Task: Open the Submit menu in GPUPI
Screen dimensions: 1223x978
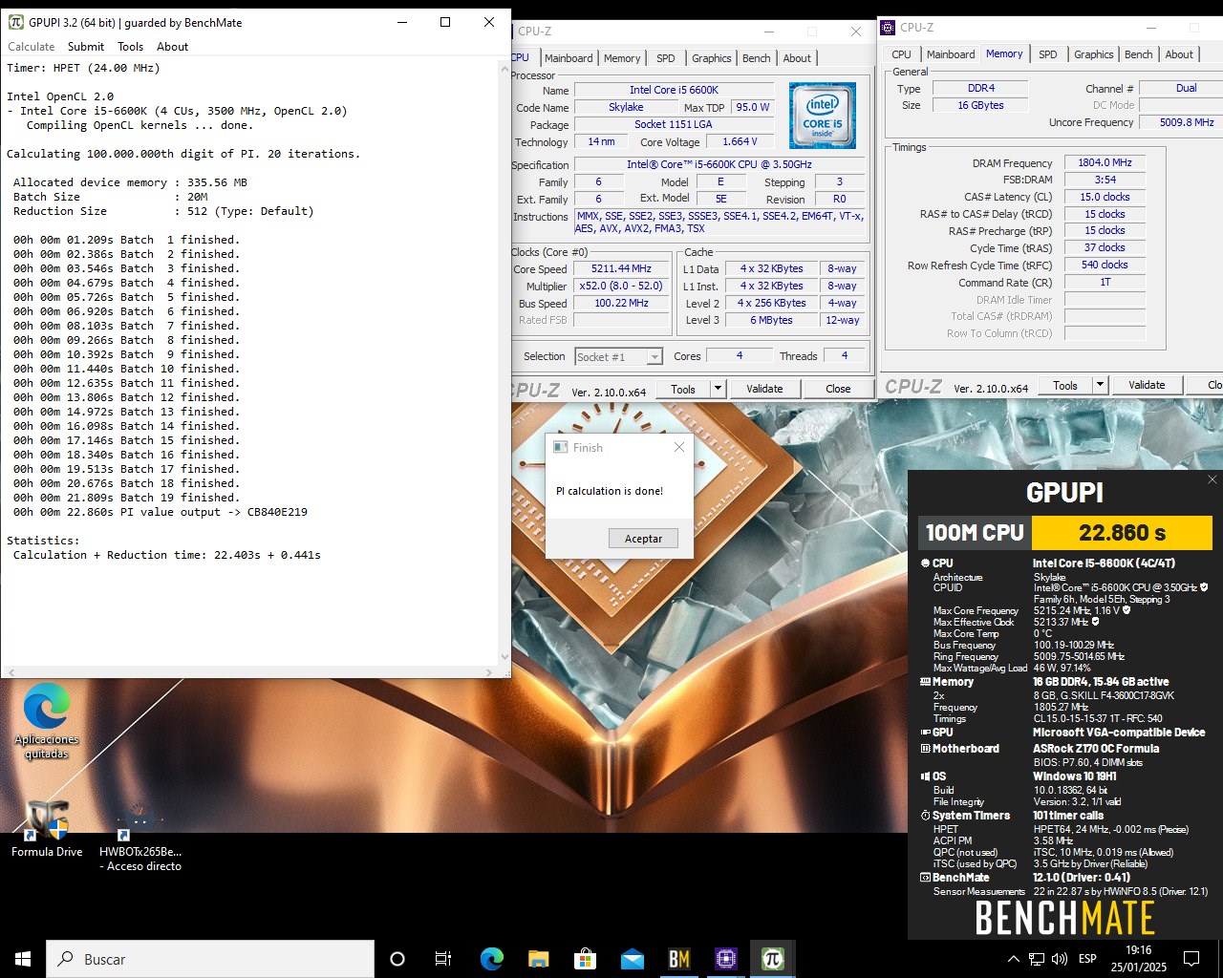Action: [x=86, y=46]
